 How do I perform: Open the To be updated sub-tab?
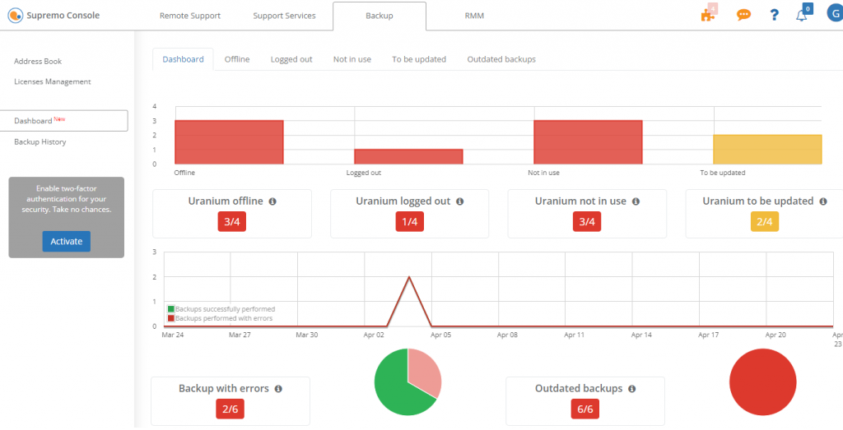pyautogui.click(x=419, y=59)
